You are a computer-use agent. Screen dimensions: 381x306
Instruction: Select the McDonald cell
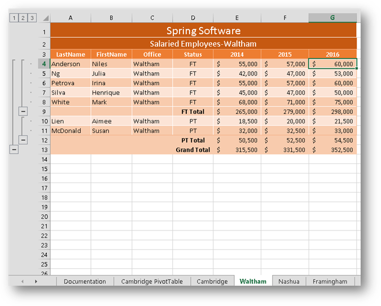[71, 131]
